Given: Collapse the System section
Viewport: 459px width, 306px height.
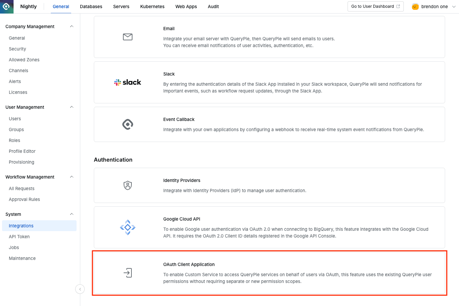Looking at the screenshot, I should 71,214.
